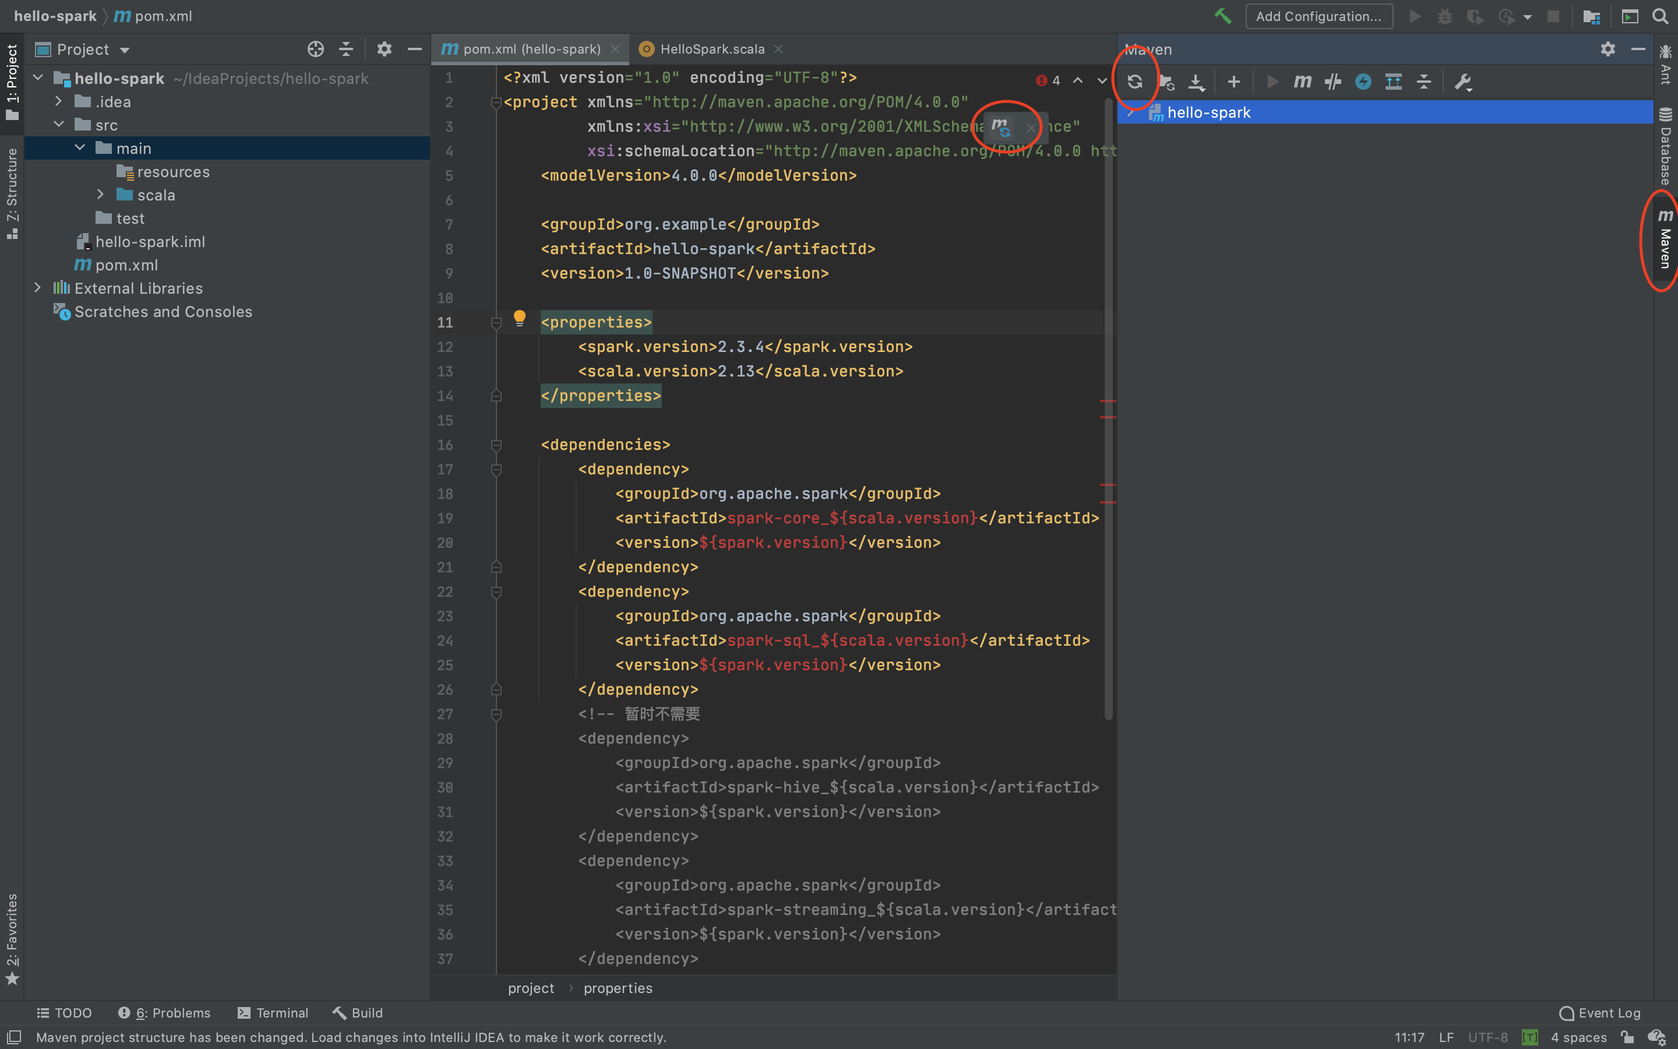Viewport: 1678px width, 1049px height.
Task: Toggle Skip Tests Mode lightning icon
Action: click(x=1363, y=82)
